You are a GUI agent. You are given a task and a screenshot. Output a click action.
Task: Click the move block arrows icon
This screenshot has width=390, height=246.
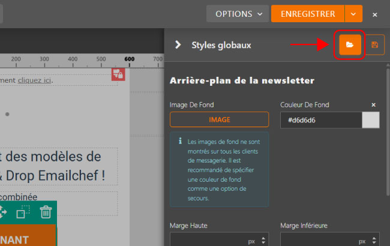pyautogui.click(x=3, y=212)
